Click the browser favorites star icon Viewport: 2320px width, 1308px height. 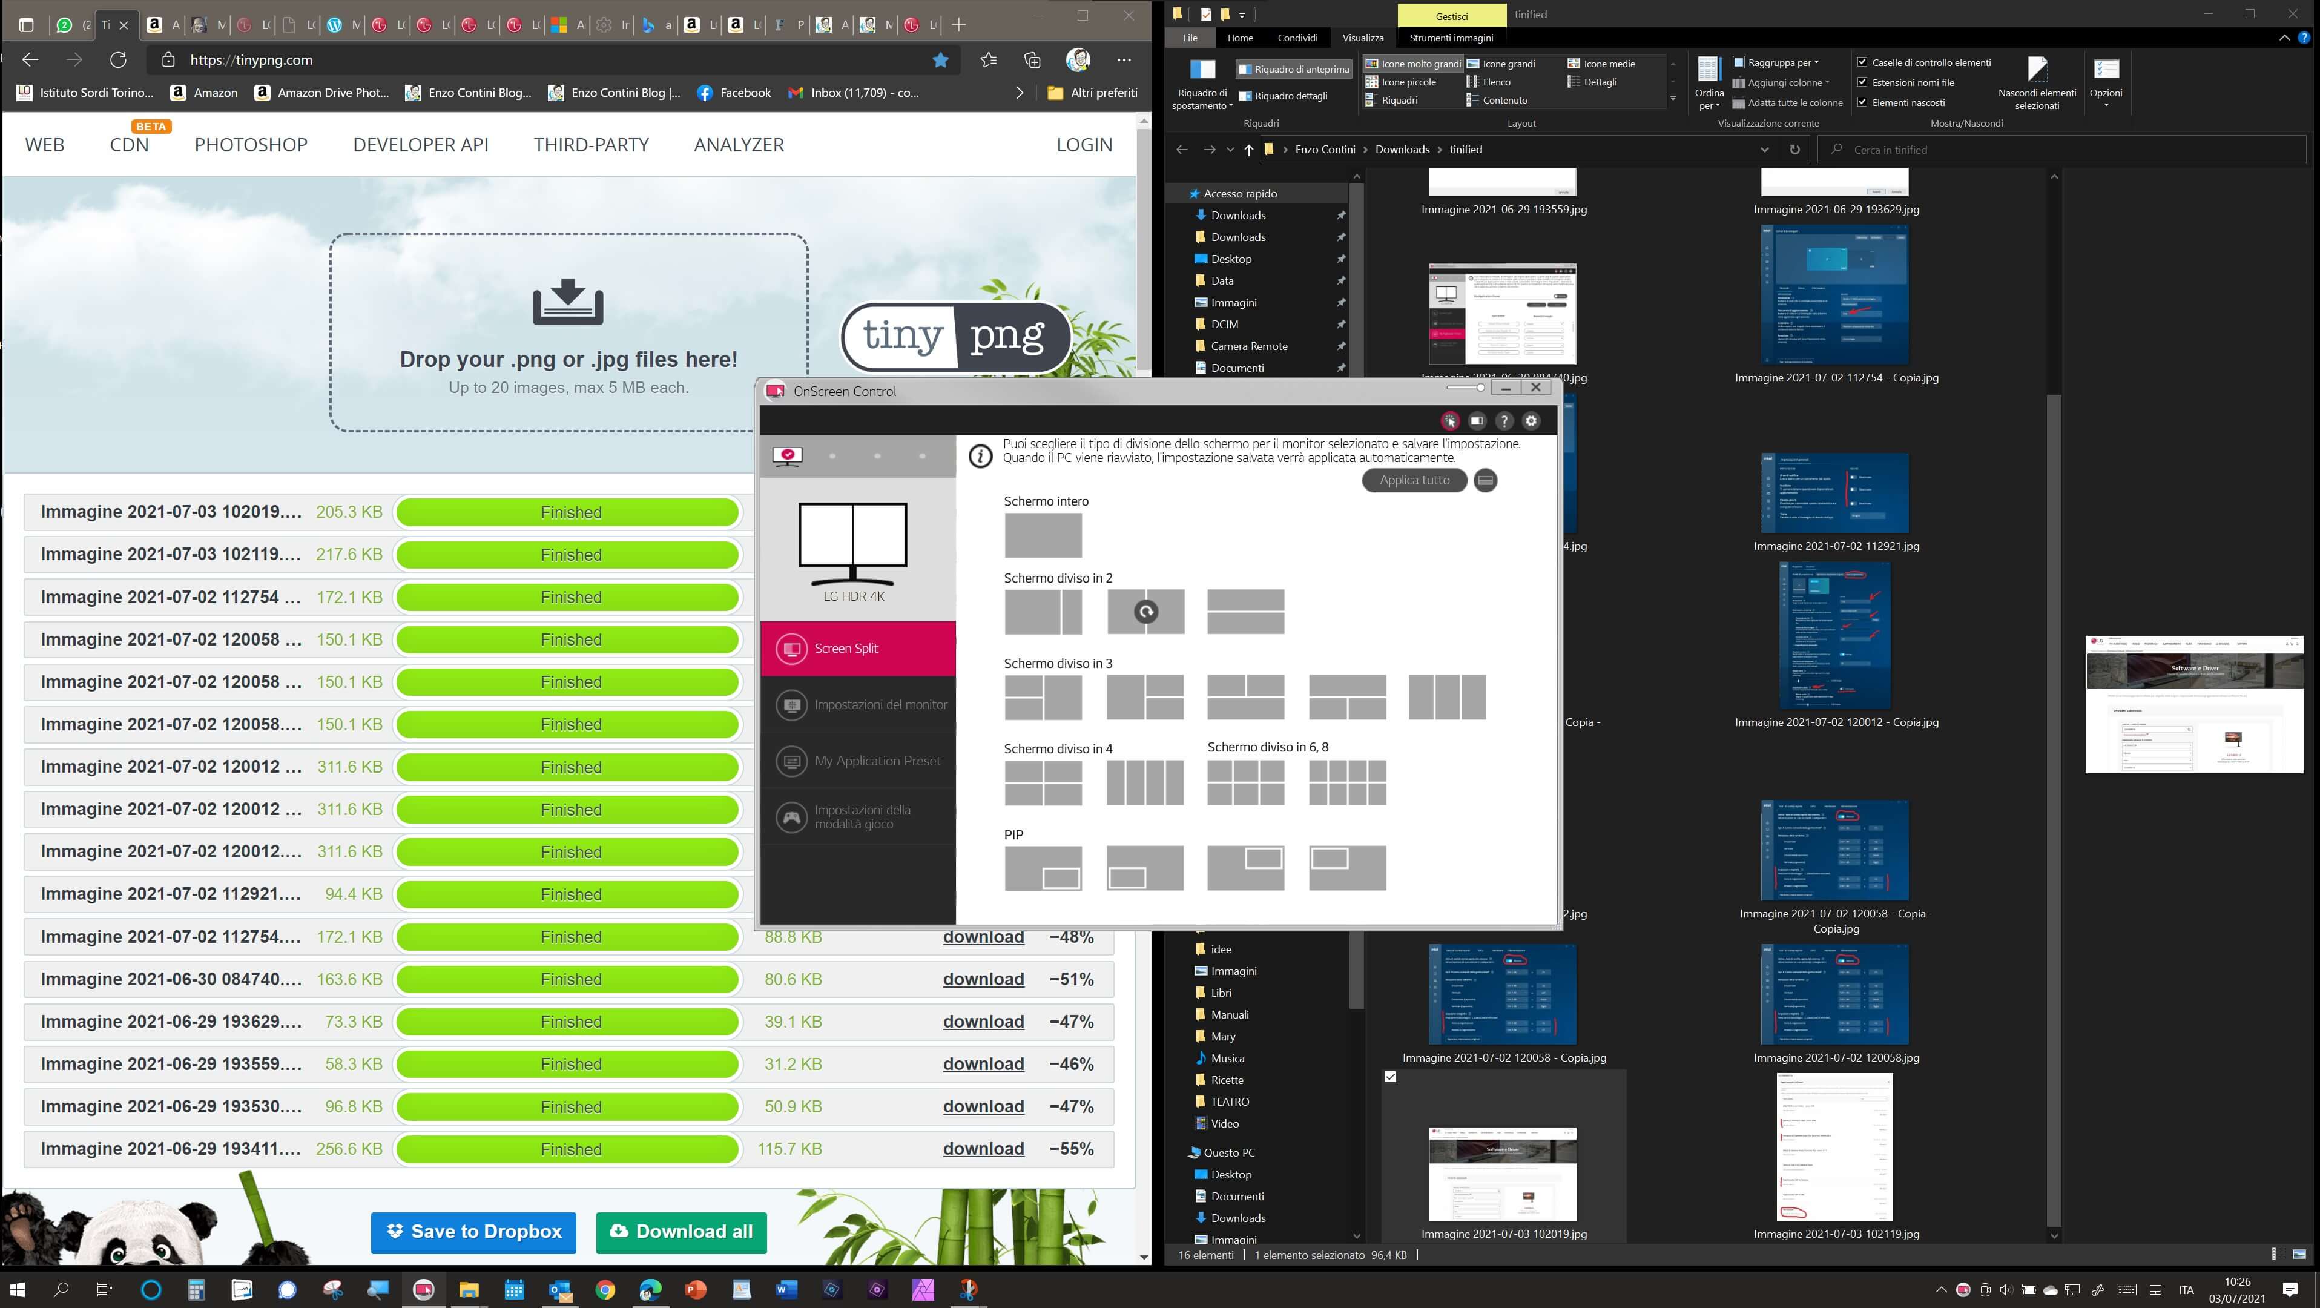coord(940,61)
